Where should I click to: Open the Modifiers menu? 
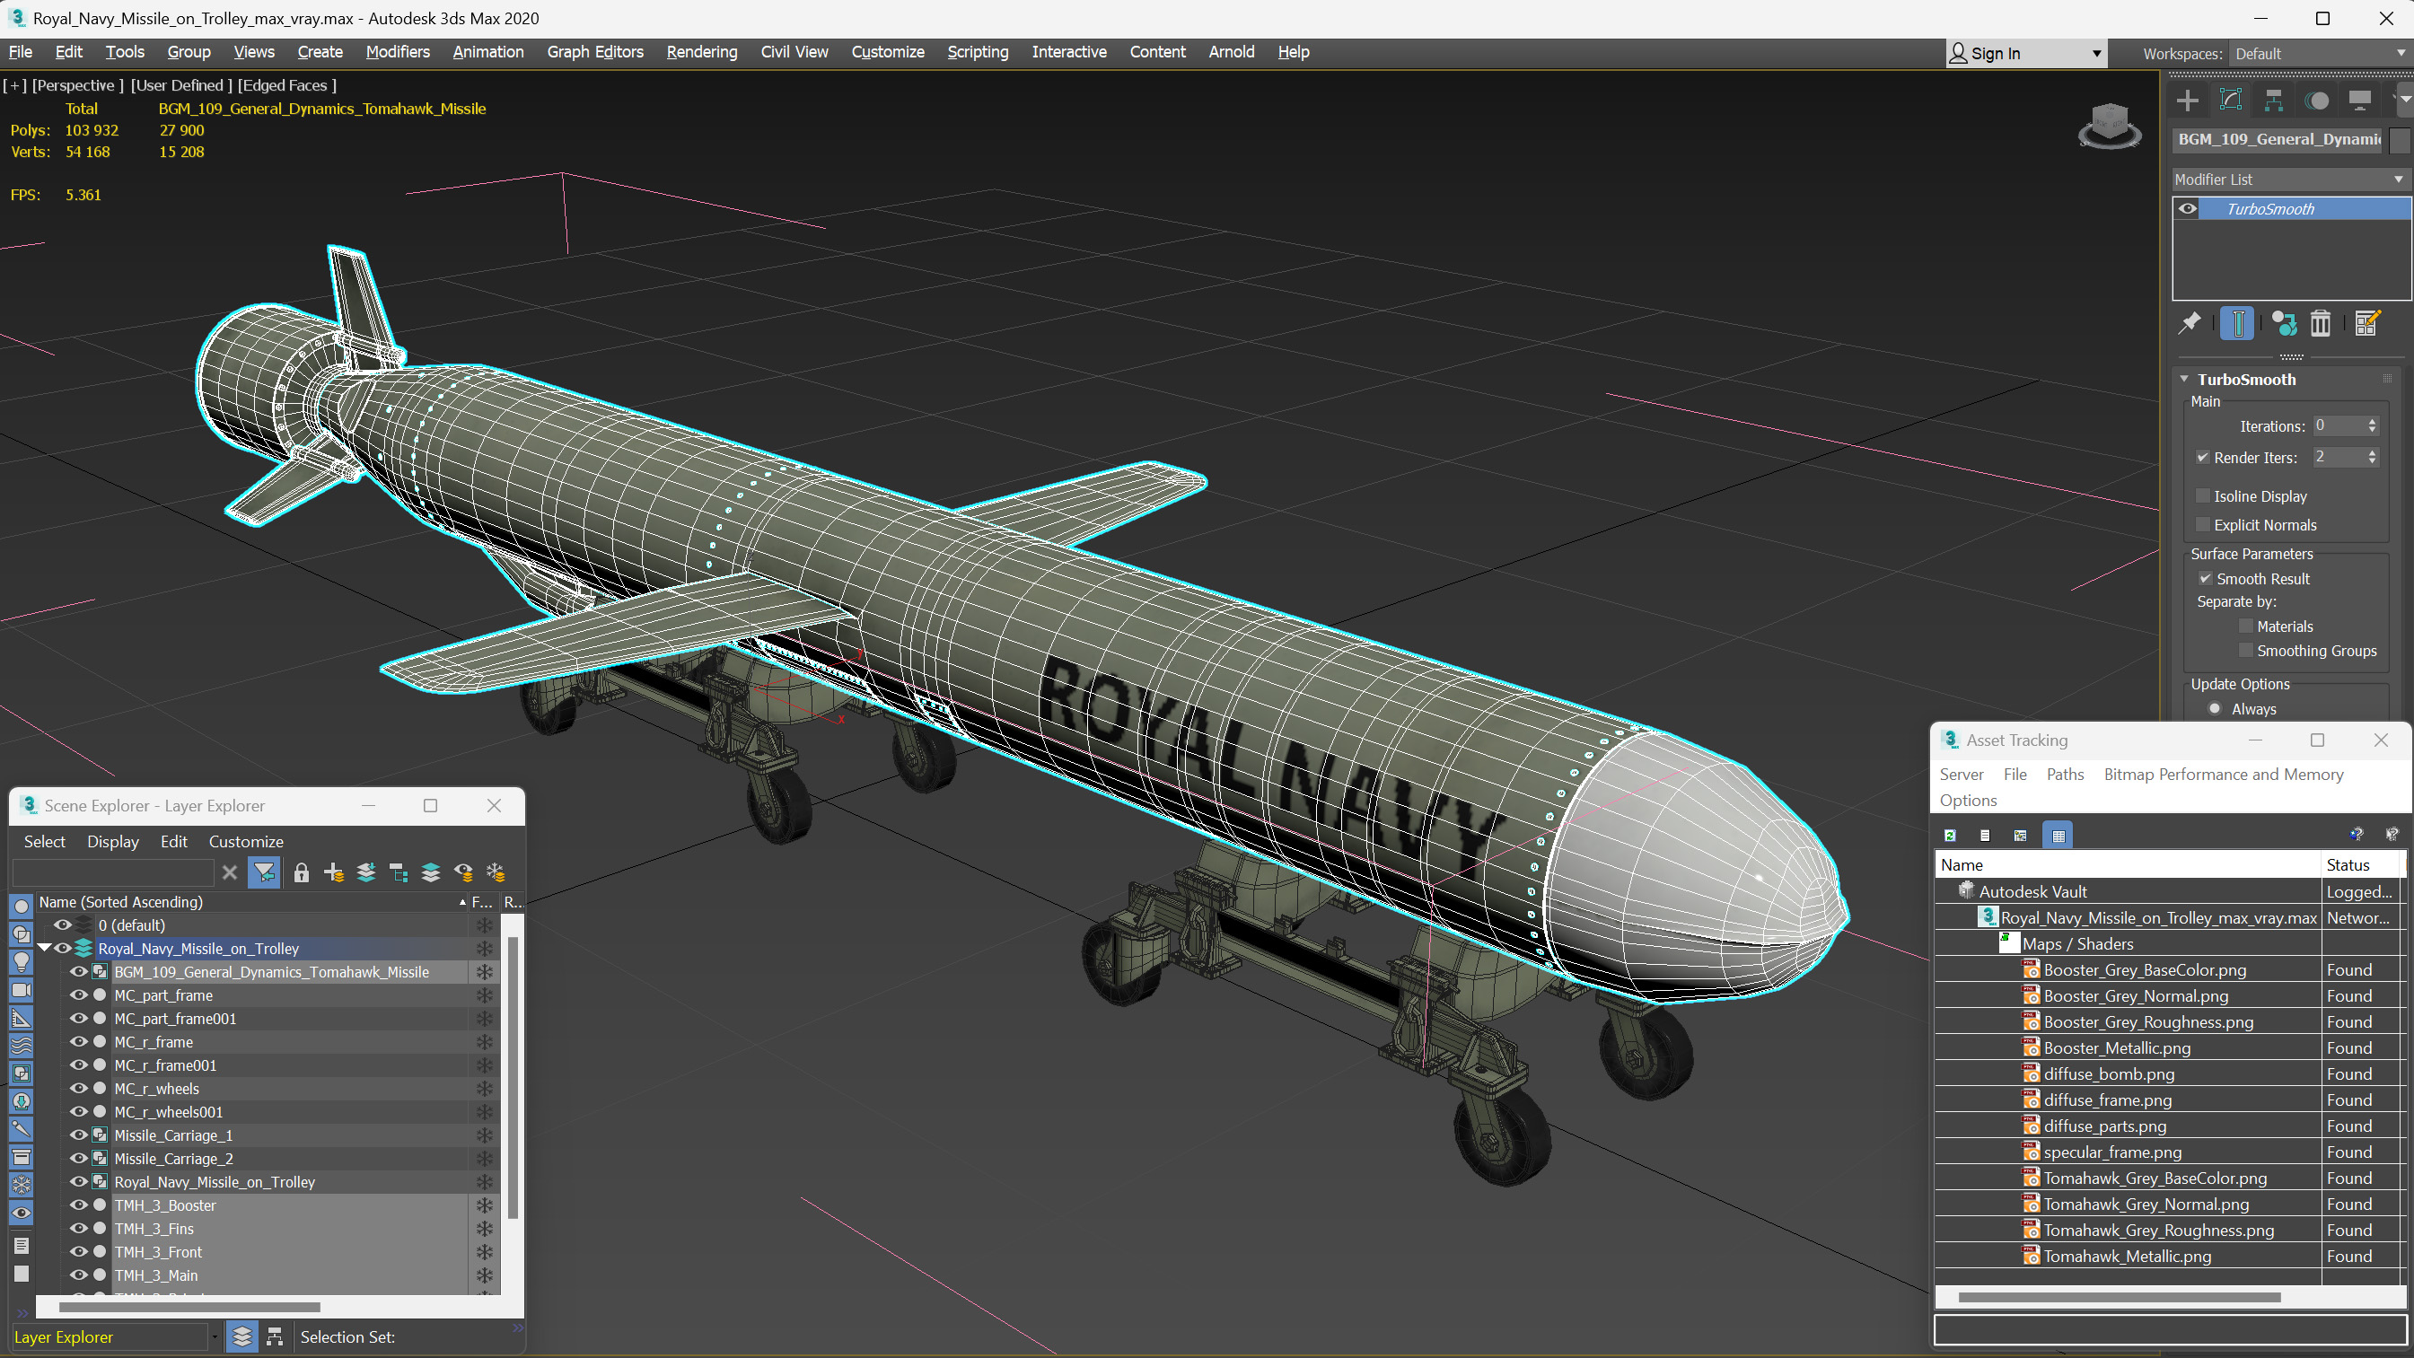398,51
